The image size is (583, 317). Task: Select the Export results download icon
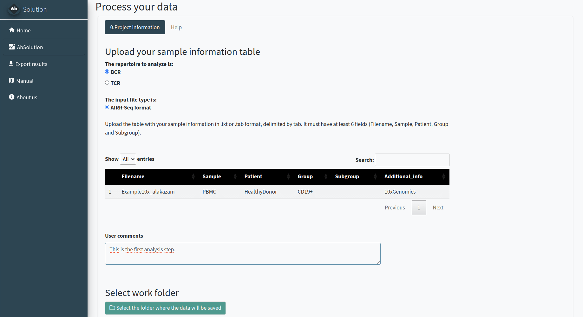(11, 63)
